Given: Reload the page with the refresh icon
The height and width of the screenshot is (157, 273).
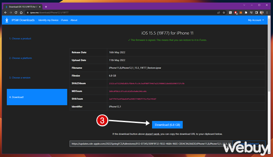Looking at the screenshot, I should (16, 12).
